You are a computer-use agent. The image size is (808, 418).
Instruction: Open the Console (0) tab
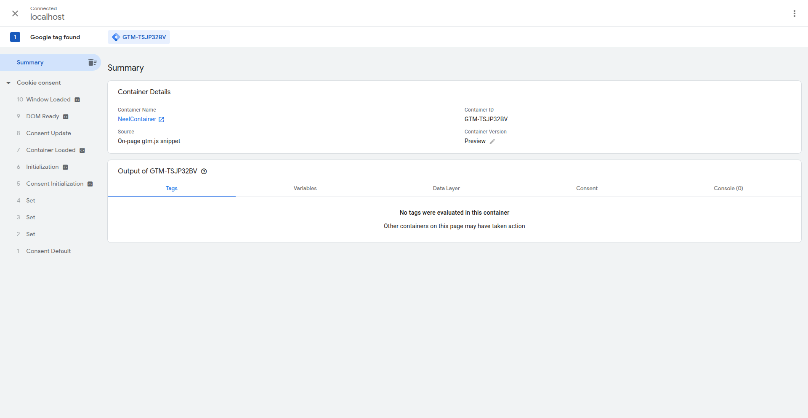pyautogui.click(x=728, y=188)
